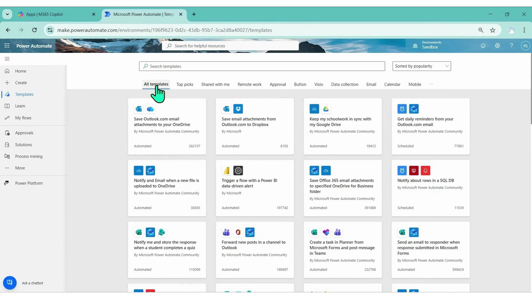The height and width of the screenshot is (299, 532).
Task: Click the Environments Sandbox picker
Action: [x=428, y=45]
